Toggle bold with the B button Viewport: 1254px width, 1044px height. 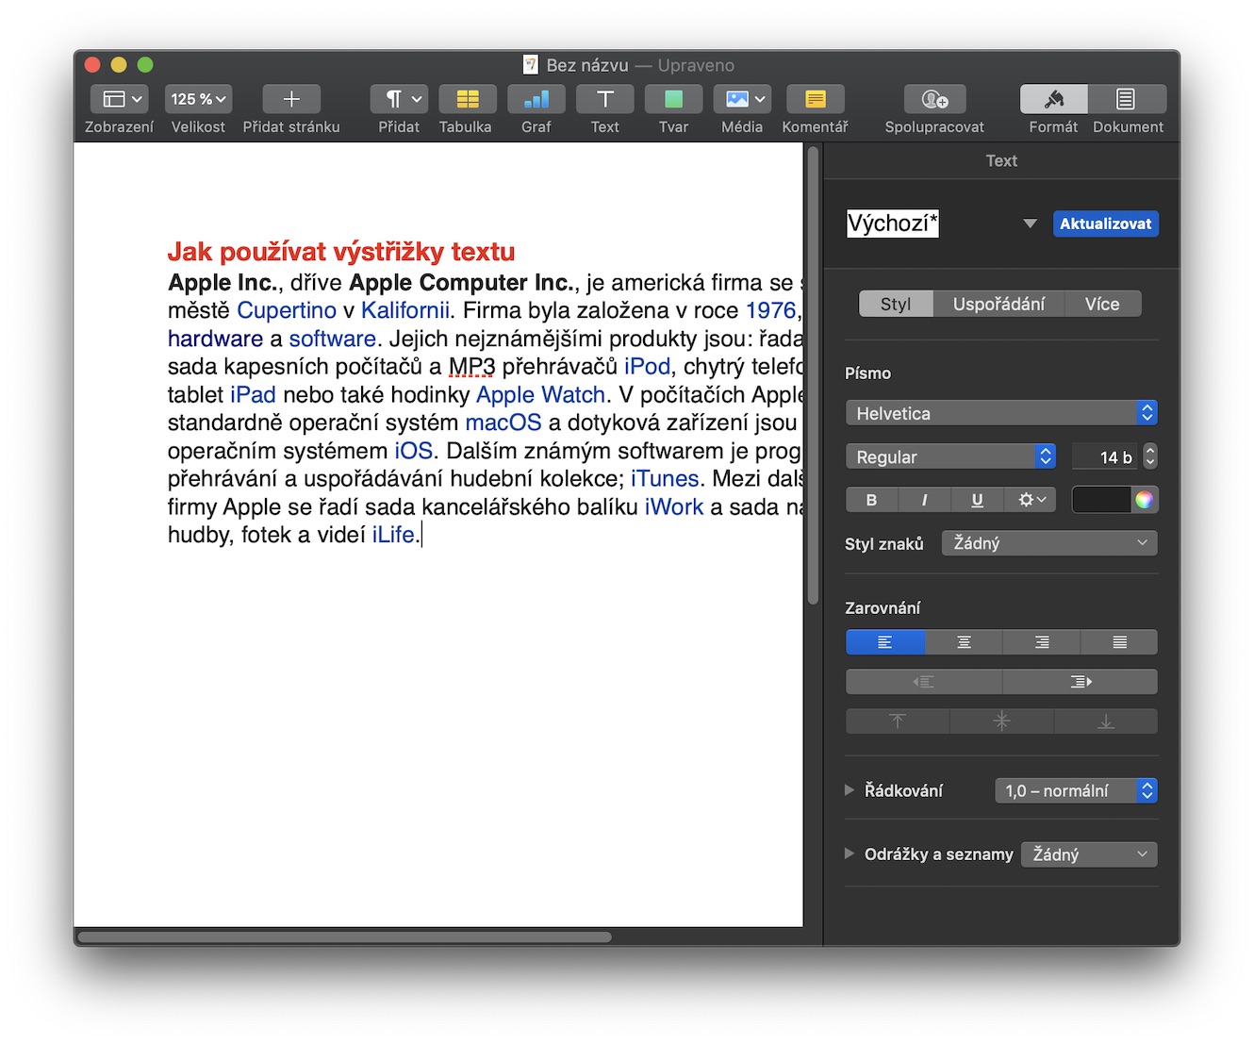coord(871,500)
